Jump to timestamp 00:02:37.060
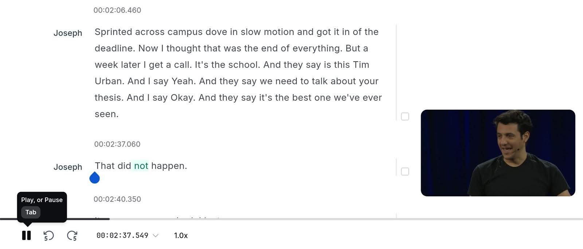The image size is (583, 249). [117, 144]
